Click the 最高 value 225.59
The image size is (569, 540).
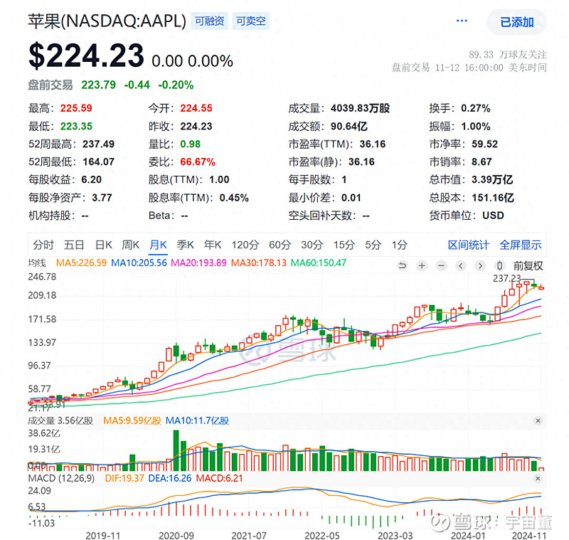tap(76, 108)
